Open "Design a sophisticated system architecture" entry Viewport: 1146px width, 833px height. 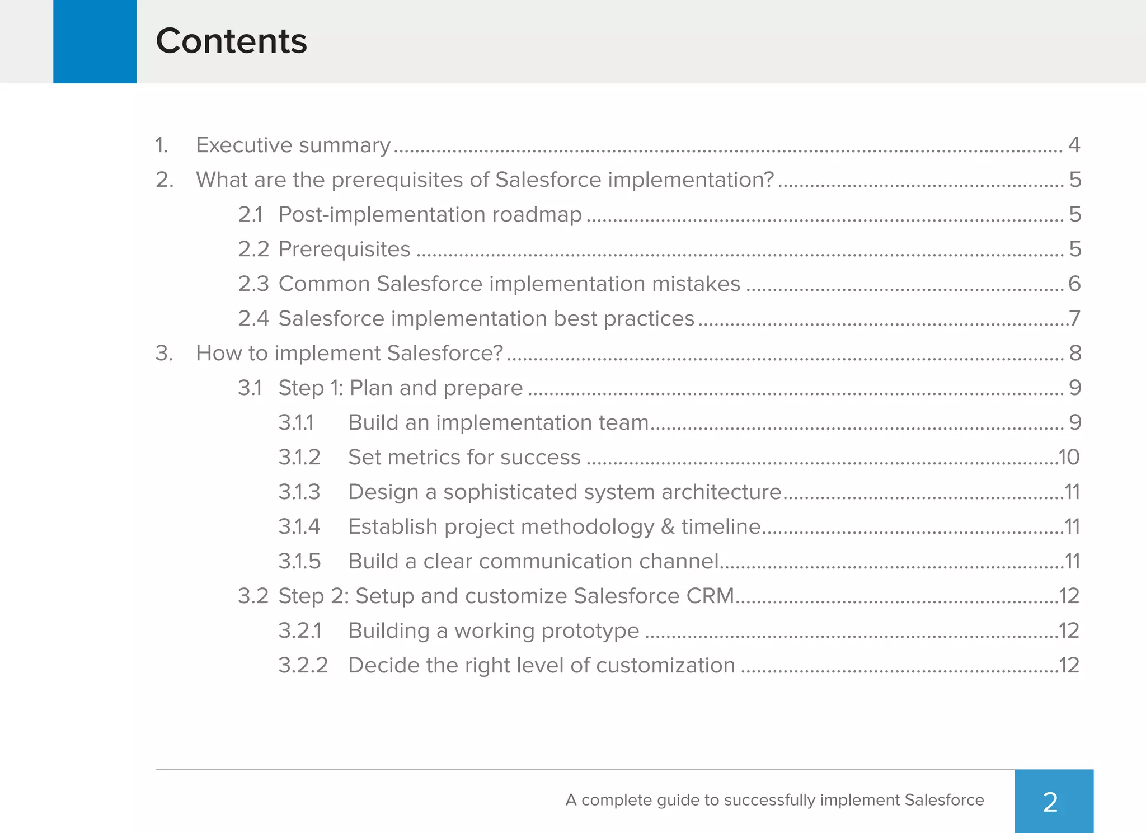(564, 492)
